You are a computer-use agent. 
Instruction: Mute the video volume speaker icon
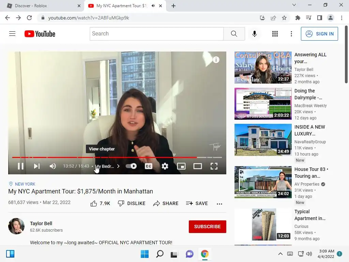[x=53, y=166]
